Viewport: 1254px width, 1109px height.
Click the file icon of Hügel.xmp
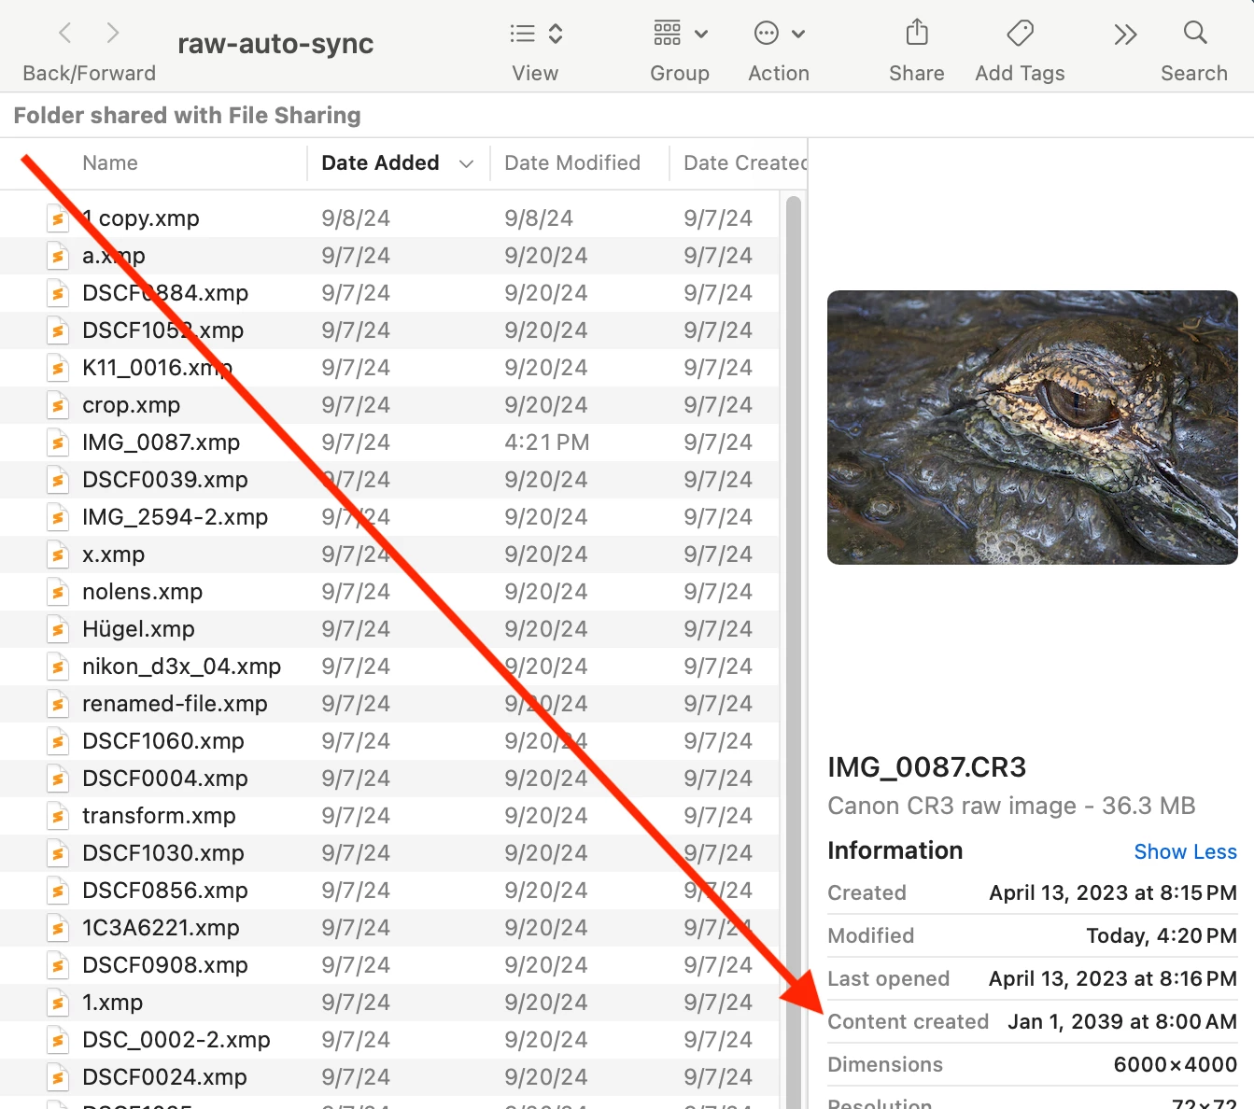pyautogui.click(x=58, y=629)
